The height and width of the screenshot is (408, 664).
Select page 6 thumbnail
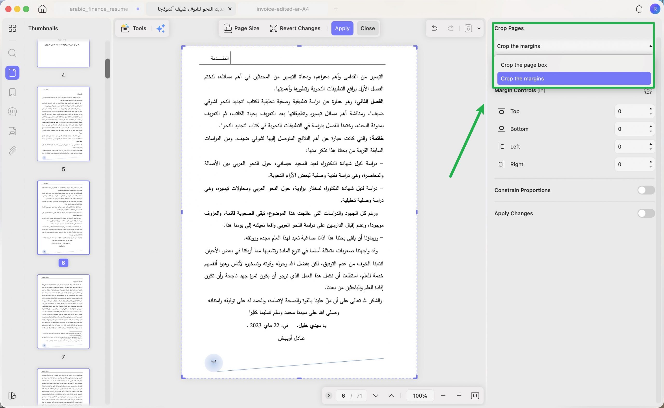63,218
